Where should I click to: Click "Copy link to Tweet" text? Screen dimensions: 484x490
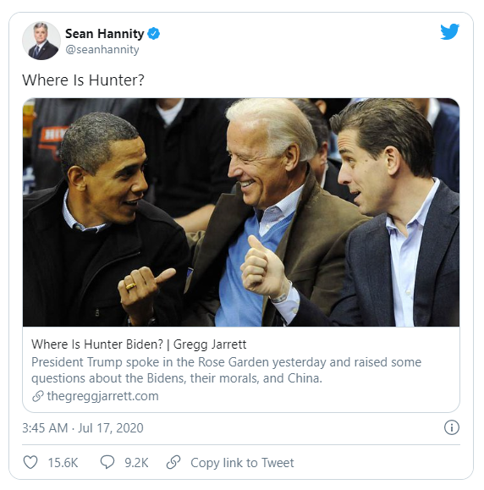tap(242, 463)
